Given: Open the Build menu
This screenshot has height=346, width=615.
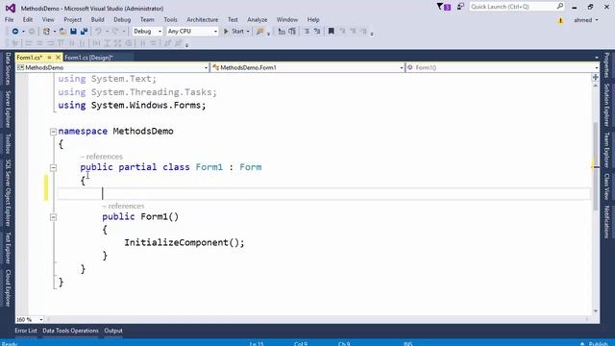Looking at the screenshot, I should (x=97, y=19).
